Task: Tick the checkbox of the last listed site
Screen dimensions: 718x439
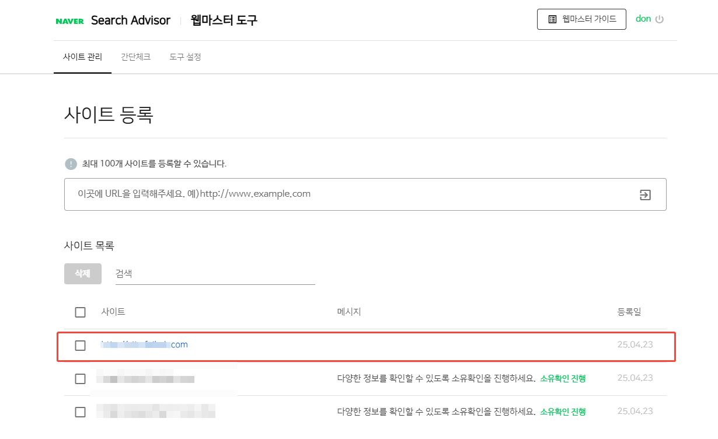Action: click(81, 412)
